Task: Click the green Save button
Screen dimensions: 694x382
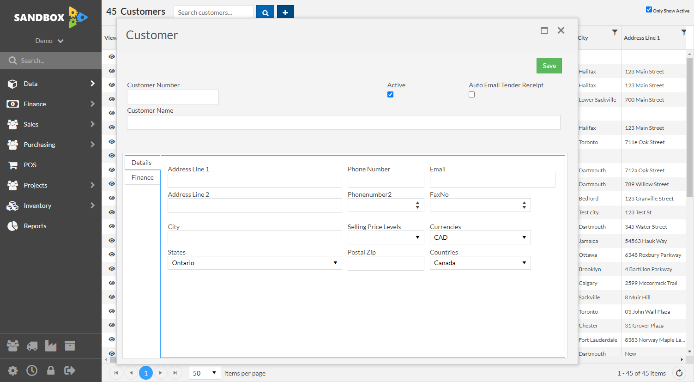Action: pos(549,66)
